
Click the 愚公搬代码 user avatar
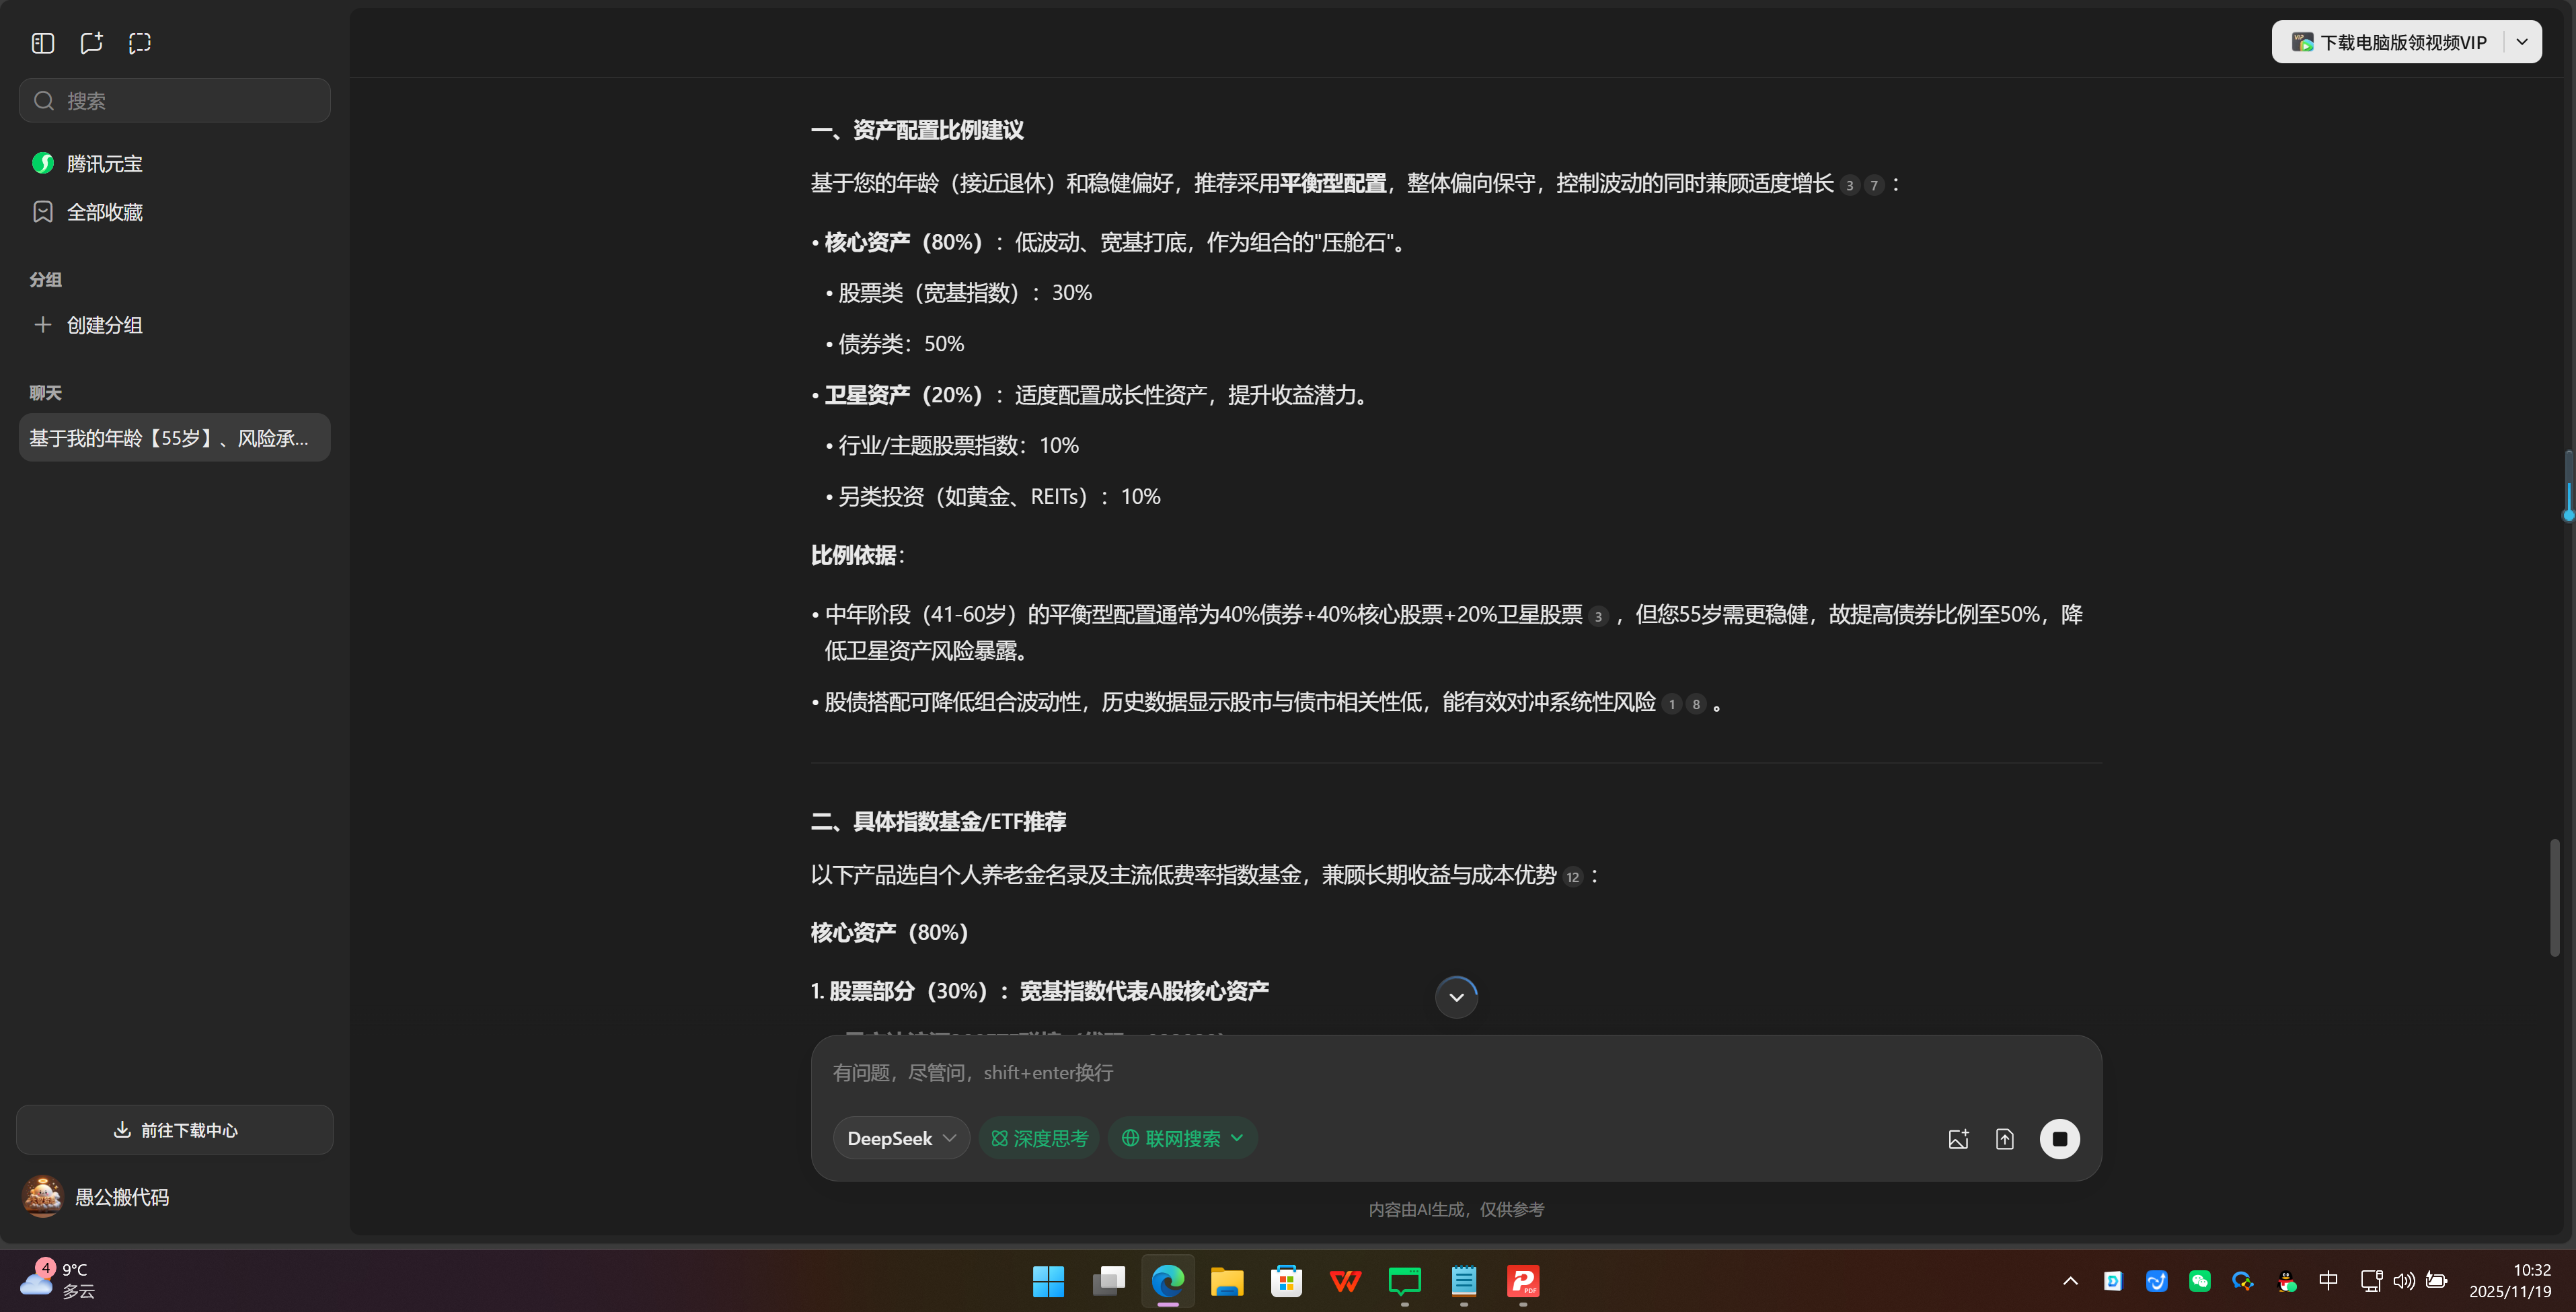(42, 1196)
